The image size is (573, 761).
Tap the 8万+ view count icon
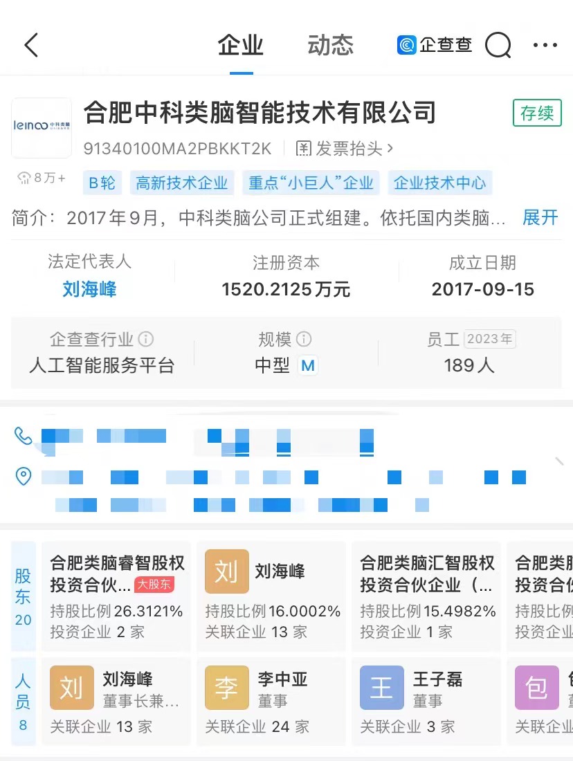tap(24, 178)
